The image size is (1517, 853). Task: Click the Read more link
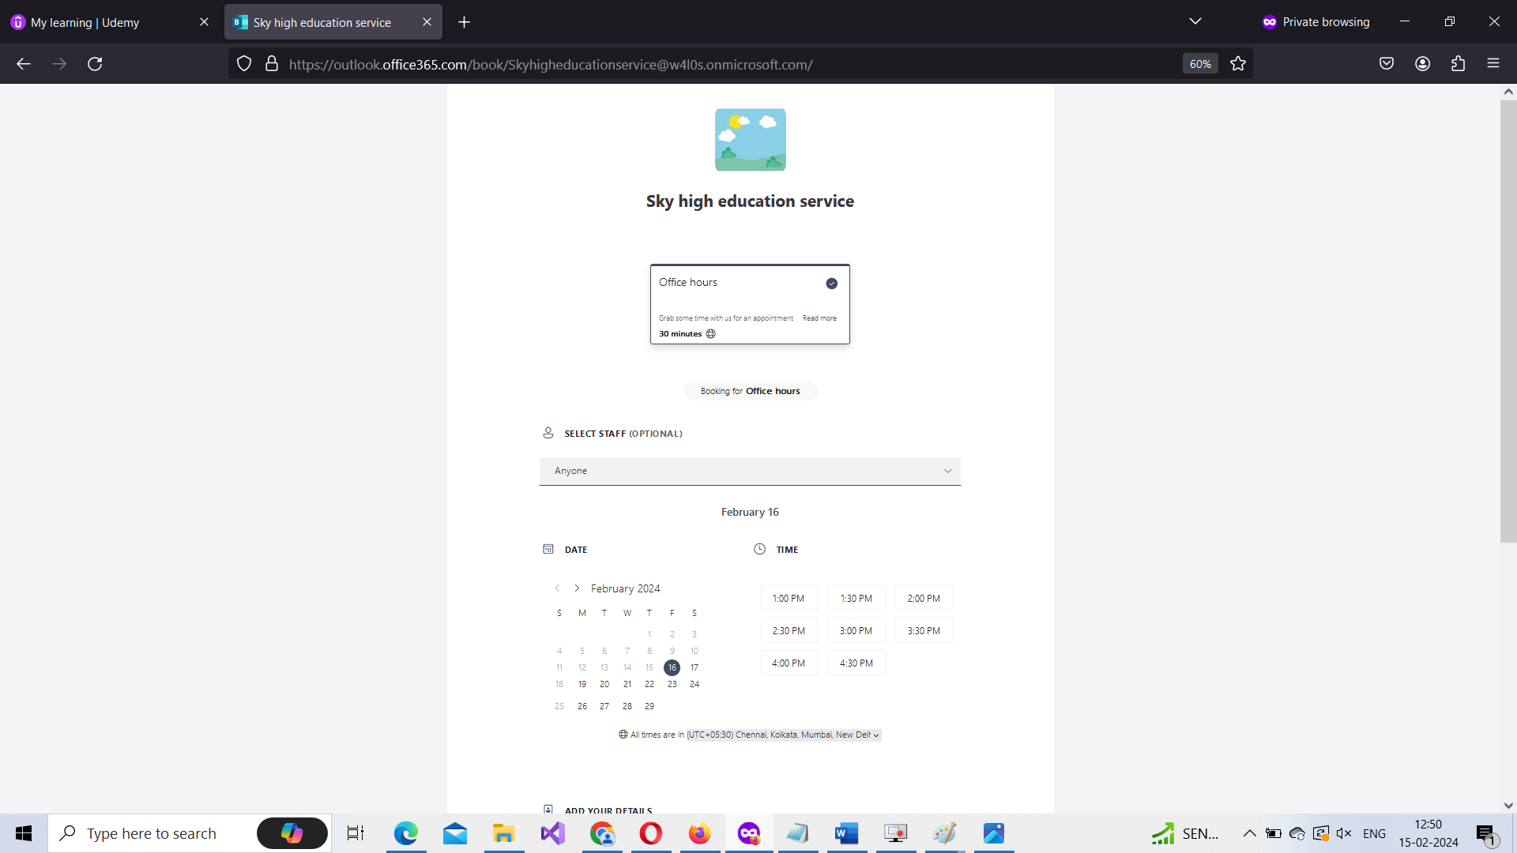[819, 318]
